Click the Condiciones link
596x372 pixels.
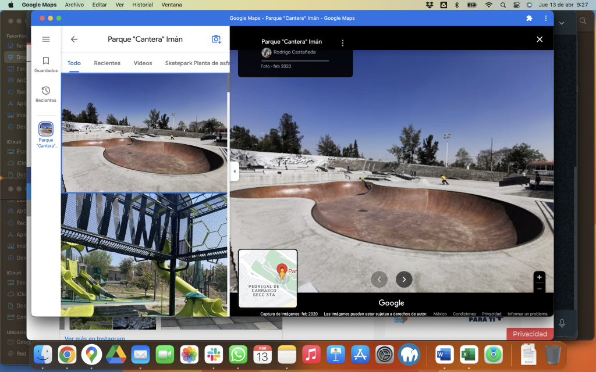(464, 314)
